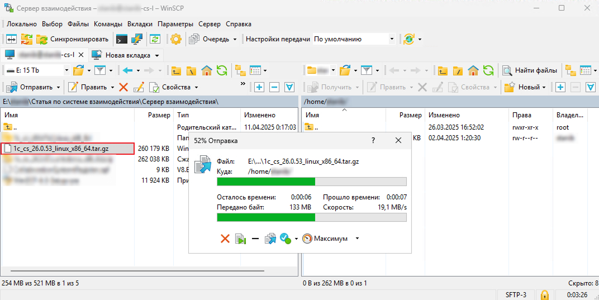Click remote Invert selection icon
The height and width of the screenshot is (300, 599).
tap(591, 87)
